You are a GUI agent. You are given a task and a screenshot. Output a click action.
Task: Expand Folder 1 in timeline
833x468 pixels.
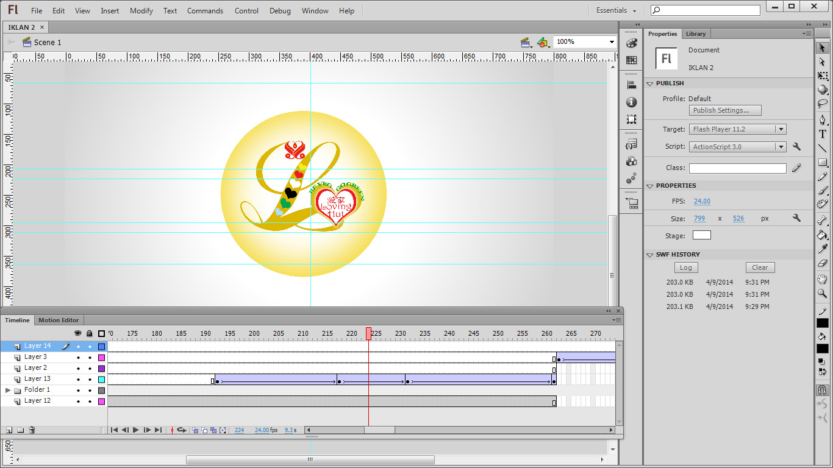(8, 390)
